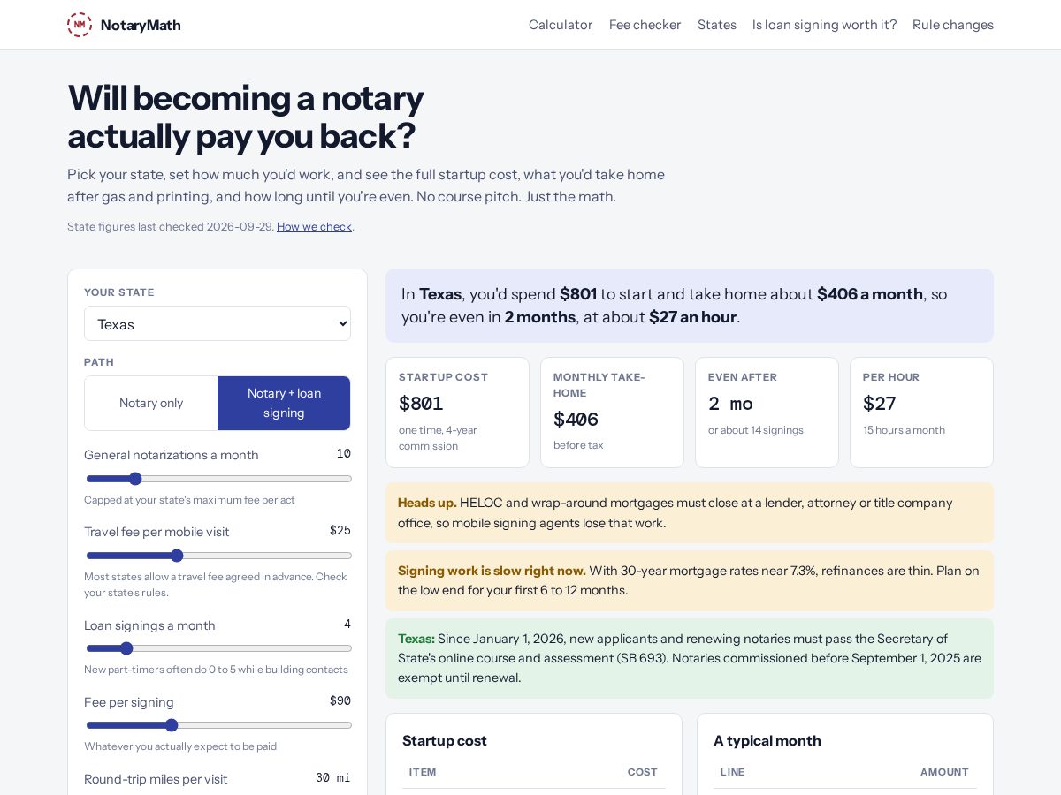1061x795 pixels.
Task: Click 'Will becoming a notary' page heading
Action: click(x=246, y=117)
